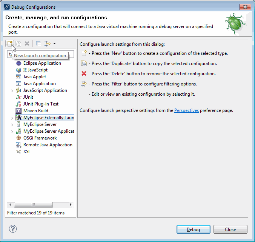Viewport: 255px width, 242px height.
Task: Select the Eclipse Application icon in tree
Action: tap(18, 63)
